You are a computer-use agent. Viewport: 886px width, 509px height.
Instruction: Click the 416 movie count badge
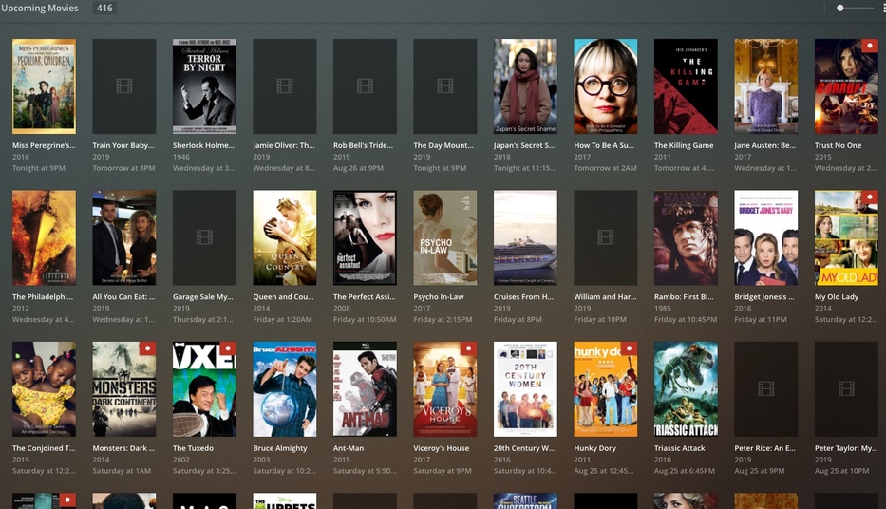click(104, 8)
